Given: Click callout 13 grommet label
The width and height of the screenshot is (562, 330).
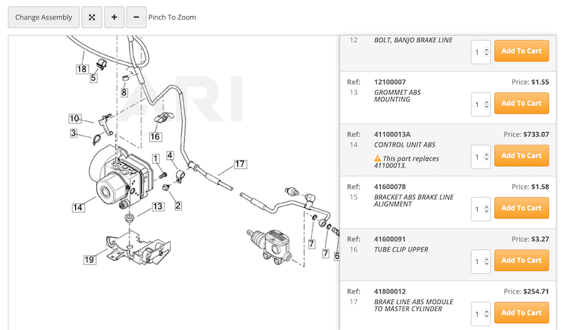Looking at the screenshot, I should pos(157,206).
